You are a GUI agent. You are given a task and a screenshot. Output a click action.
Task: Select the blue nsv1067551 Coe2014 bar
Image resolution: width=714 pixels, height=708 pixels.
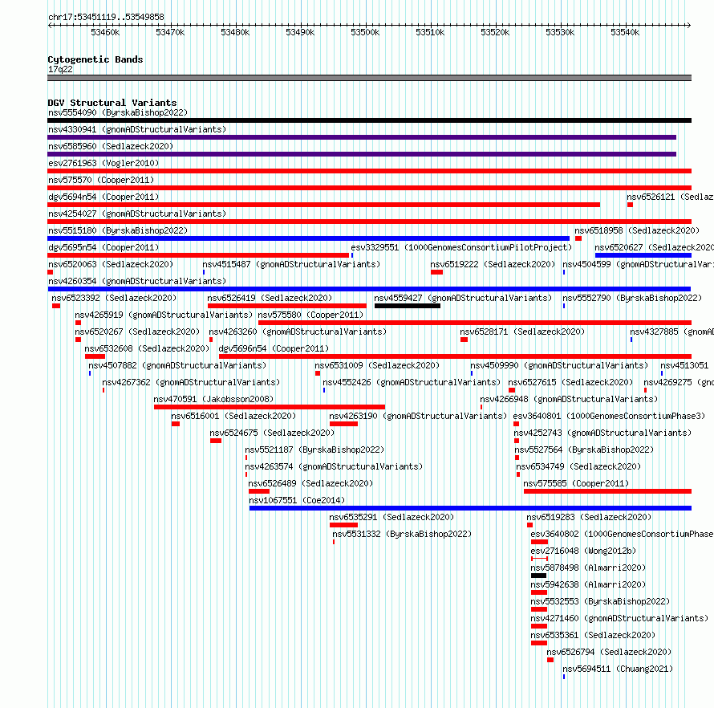pyautogui.click(x=470, y=508)
